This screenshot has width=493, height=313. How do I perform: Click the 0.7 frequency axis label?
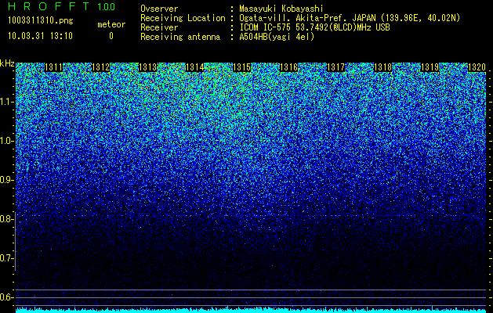click(7, 258)
